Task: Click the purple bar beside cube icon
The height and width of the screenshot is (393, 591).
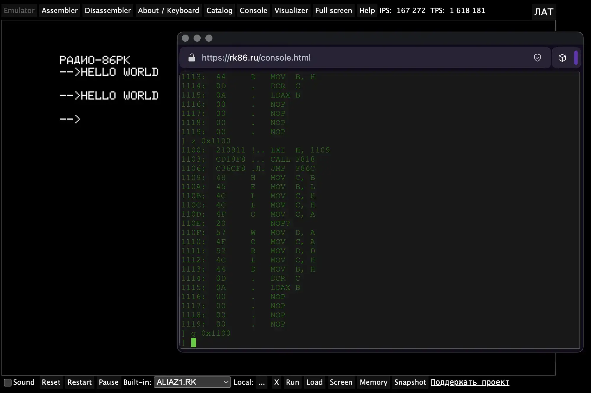Action: [x=576, y=58]
